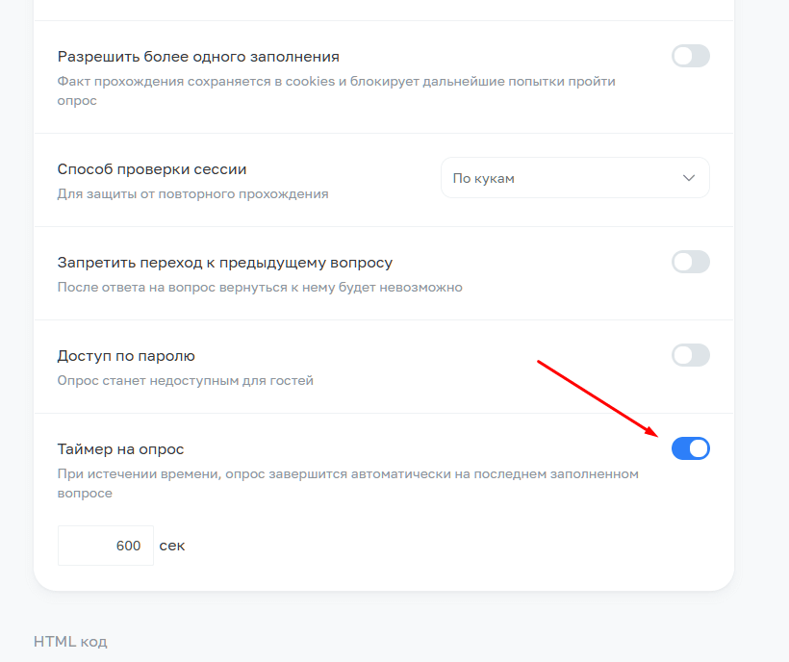
Task: Click the 'Таймер на опрос' title
Action: point(121,449)
